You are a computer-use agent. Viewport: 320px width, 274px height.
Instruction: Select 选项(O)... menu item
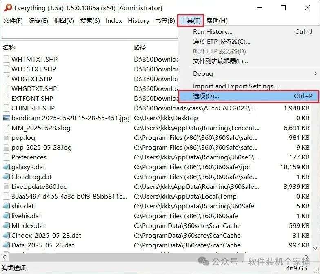pyautogui.click(x=249, y=96)
